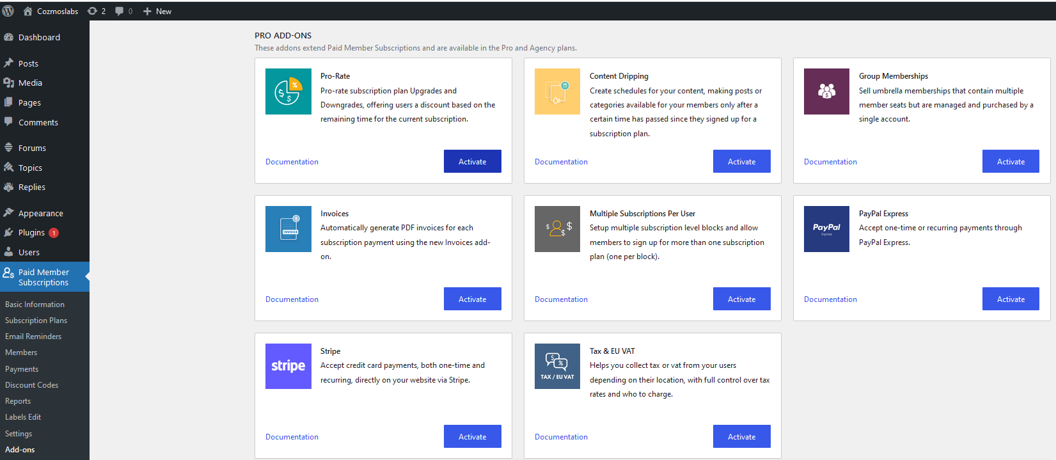Screen dimensions: 1056x460
Task: Open Pro-Rate Documentation link
Action: [x=292, y=162]
